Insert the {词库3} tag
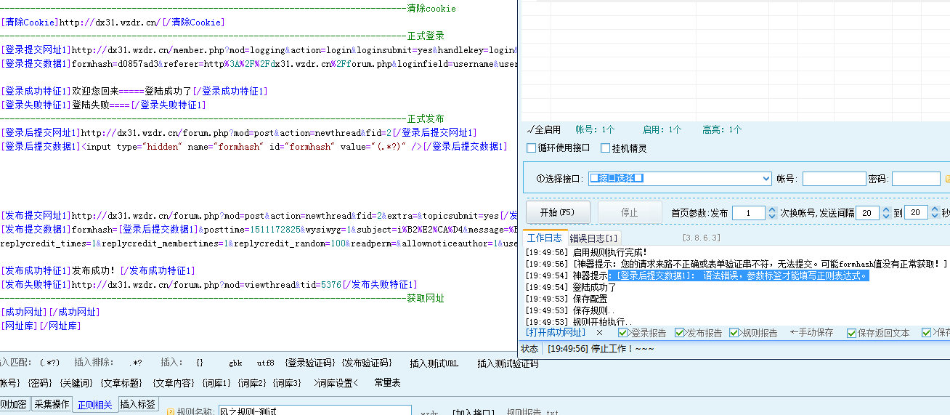The height and width of the screenshot is (415, 950). [x=286, y=383]
